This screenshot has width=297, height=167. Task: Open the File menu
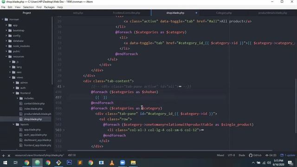click(x=3, y=7)
